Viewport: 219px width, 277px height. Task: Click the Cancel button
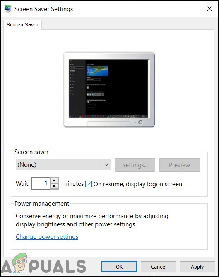point(159,267)
